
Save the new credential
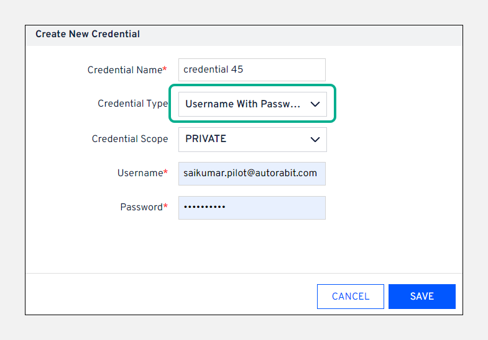[x=421, y=297]
